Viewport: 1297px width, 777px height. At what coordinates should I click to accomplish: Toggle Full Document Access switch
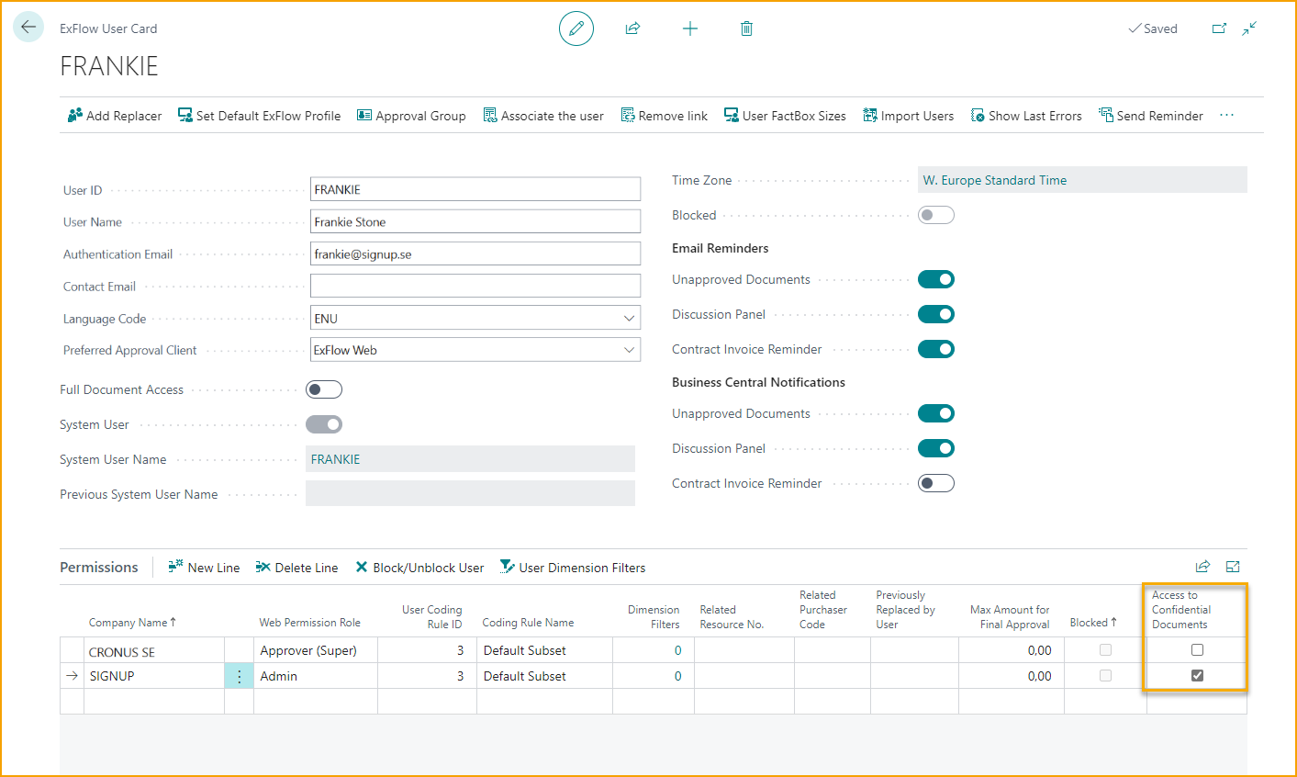[x=324, y=389]
